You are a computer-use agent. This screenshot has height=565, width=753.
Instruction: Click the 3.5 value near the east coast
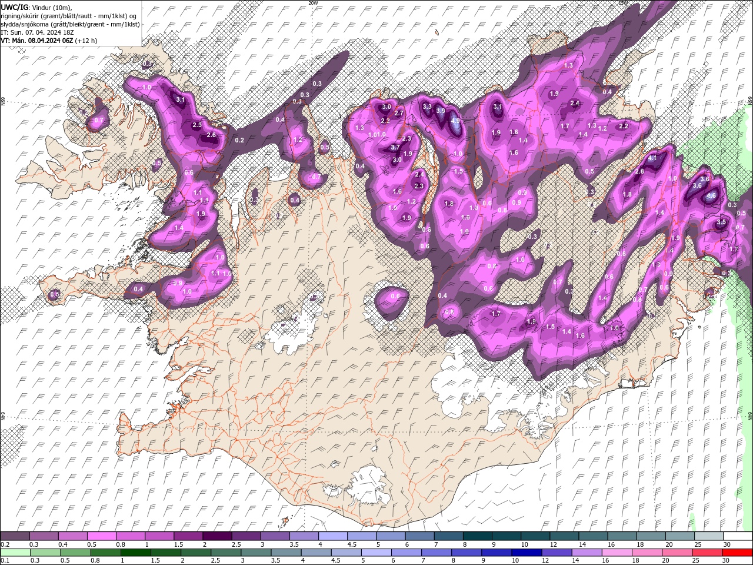tap(722, 222)
